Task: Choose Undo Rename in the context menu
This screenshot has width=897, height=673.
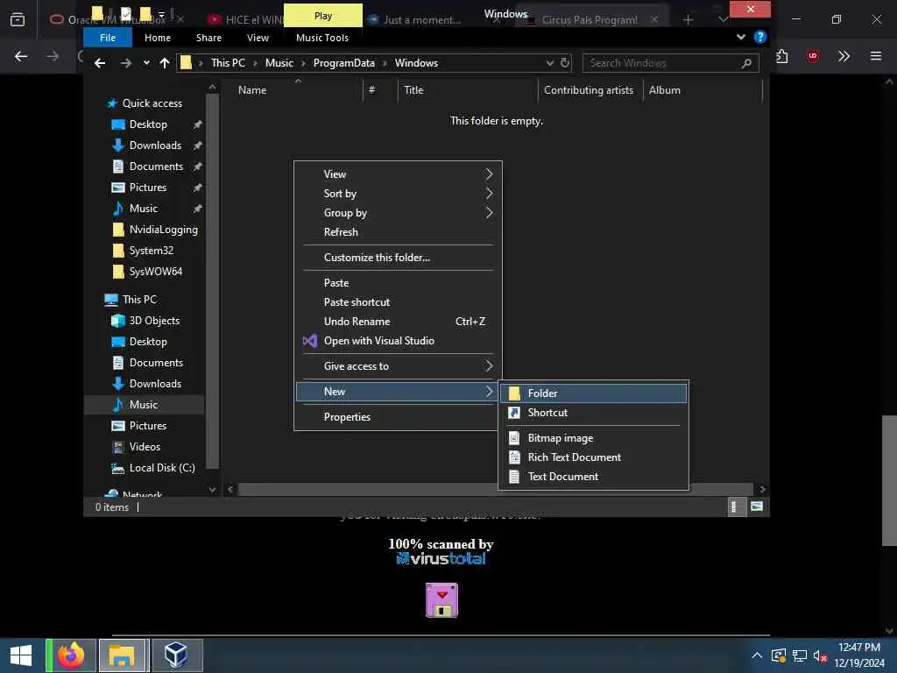Action: click(398, 321)
